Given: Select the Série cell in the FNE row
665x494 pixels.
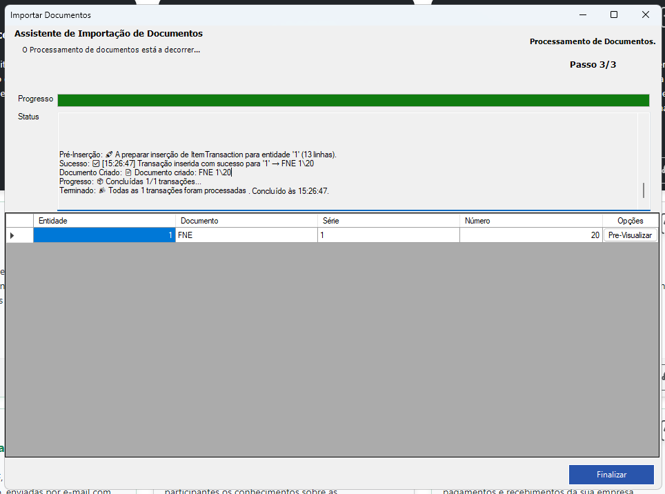Looking at the screenshot, I should (388, 235).
